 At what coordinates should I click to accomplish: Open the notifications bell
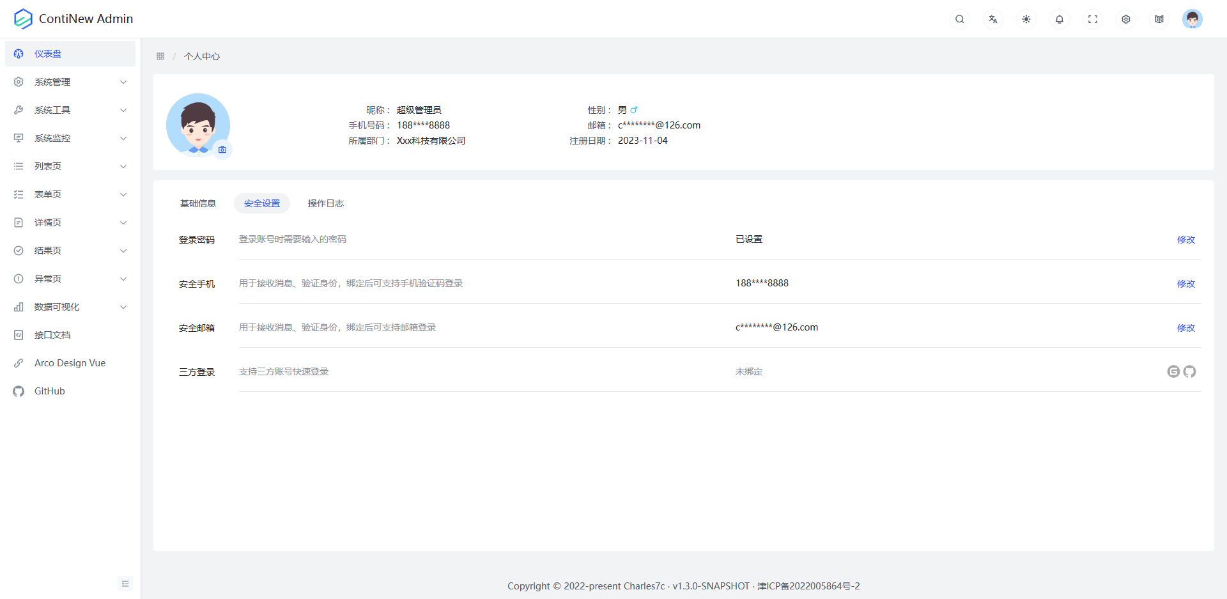coord(1059,19)
